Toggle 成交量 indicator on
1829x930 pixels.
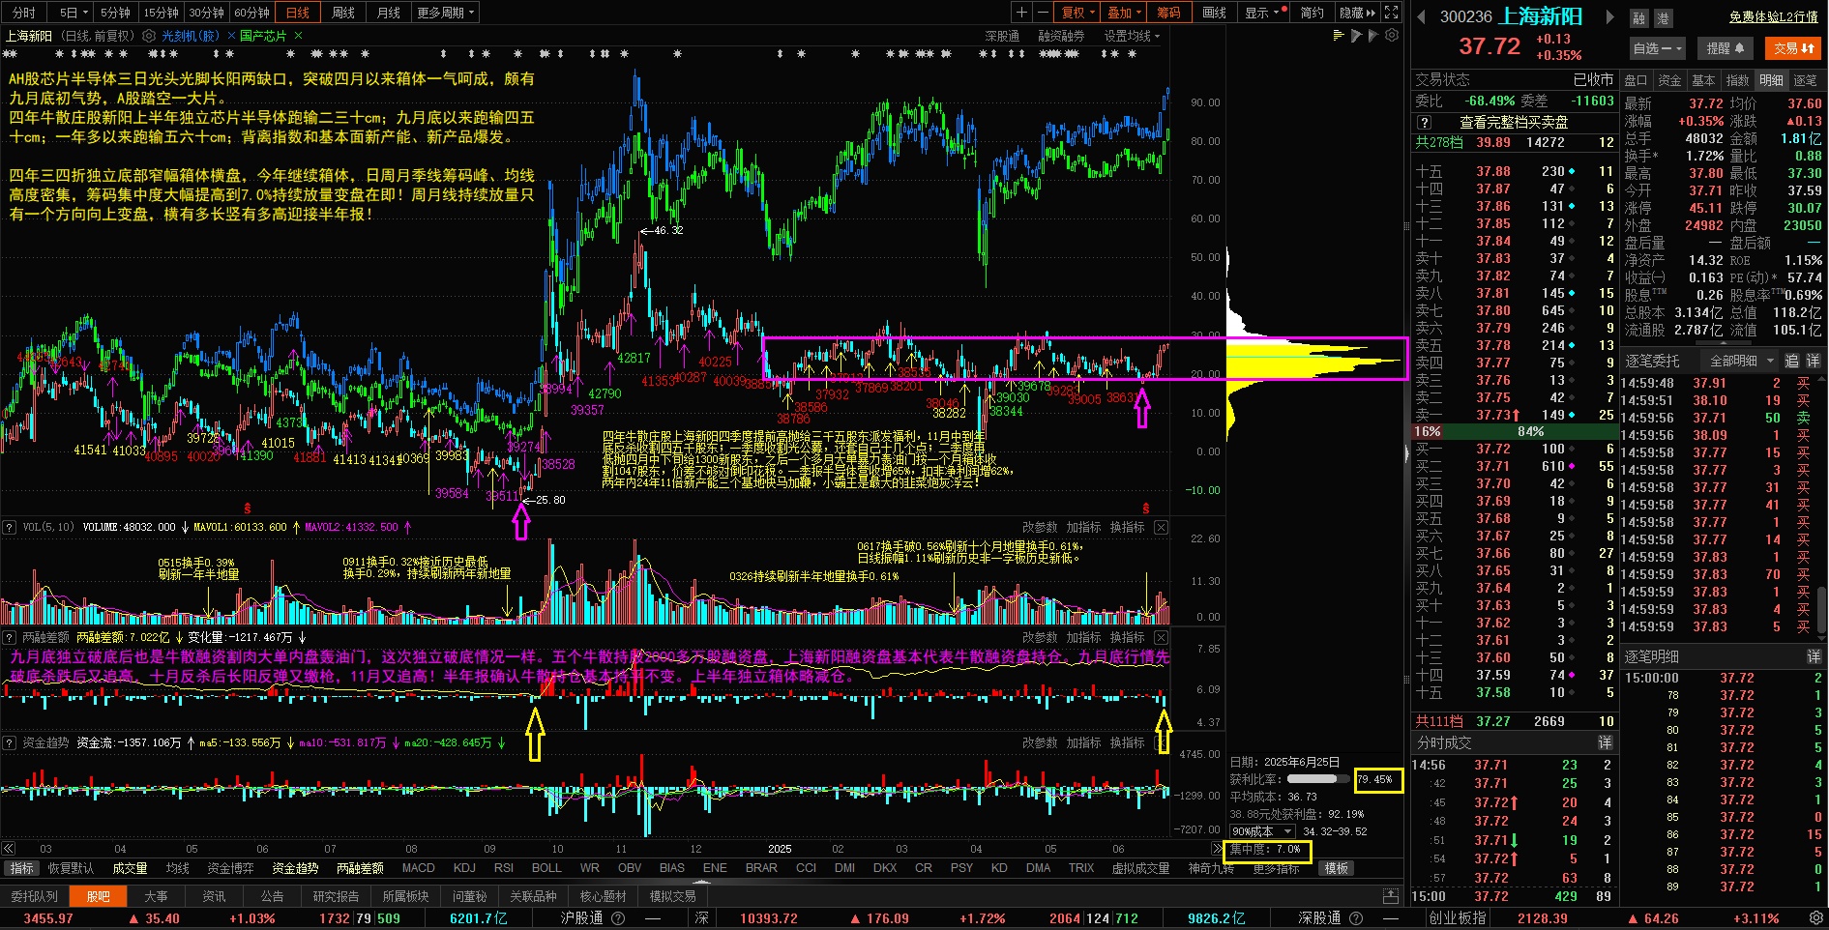[x=130, y=868]
